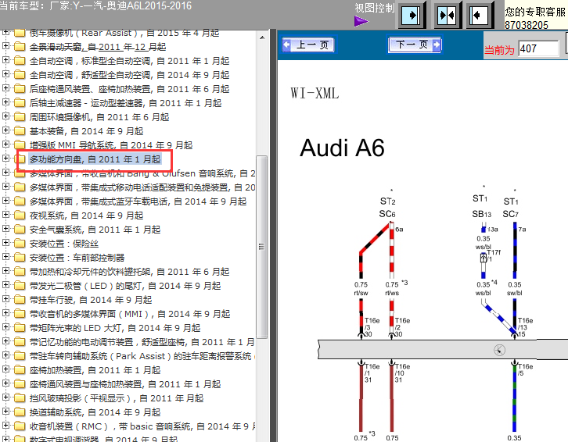Go to next page with 下一页
The height and width of the screenshot is (442, 568).
415,45
